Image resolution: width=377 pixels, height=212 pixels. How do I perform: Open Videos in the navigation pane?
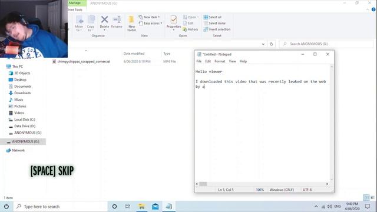click(16, 112)
